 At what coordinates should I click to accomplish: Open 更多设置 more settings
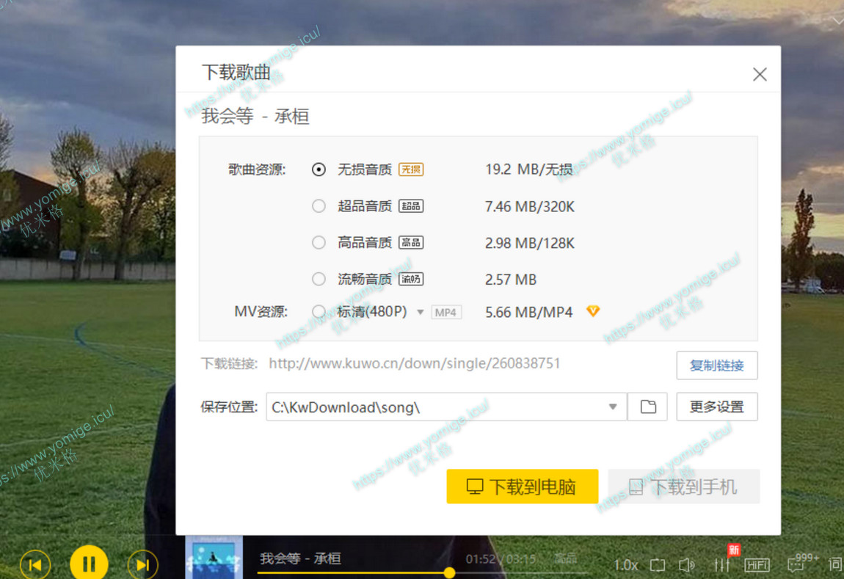tap(716, 407)
